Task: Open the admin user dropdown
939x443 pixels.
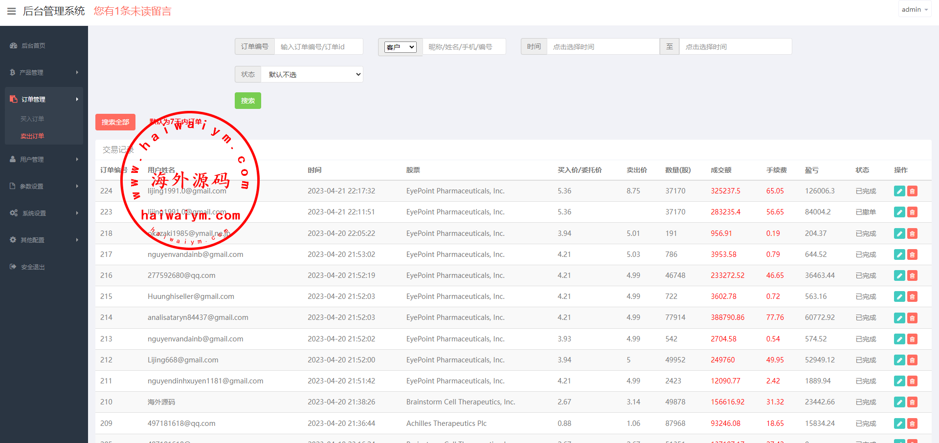Action: pyautogui.click(x=914, y=9)
